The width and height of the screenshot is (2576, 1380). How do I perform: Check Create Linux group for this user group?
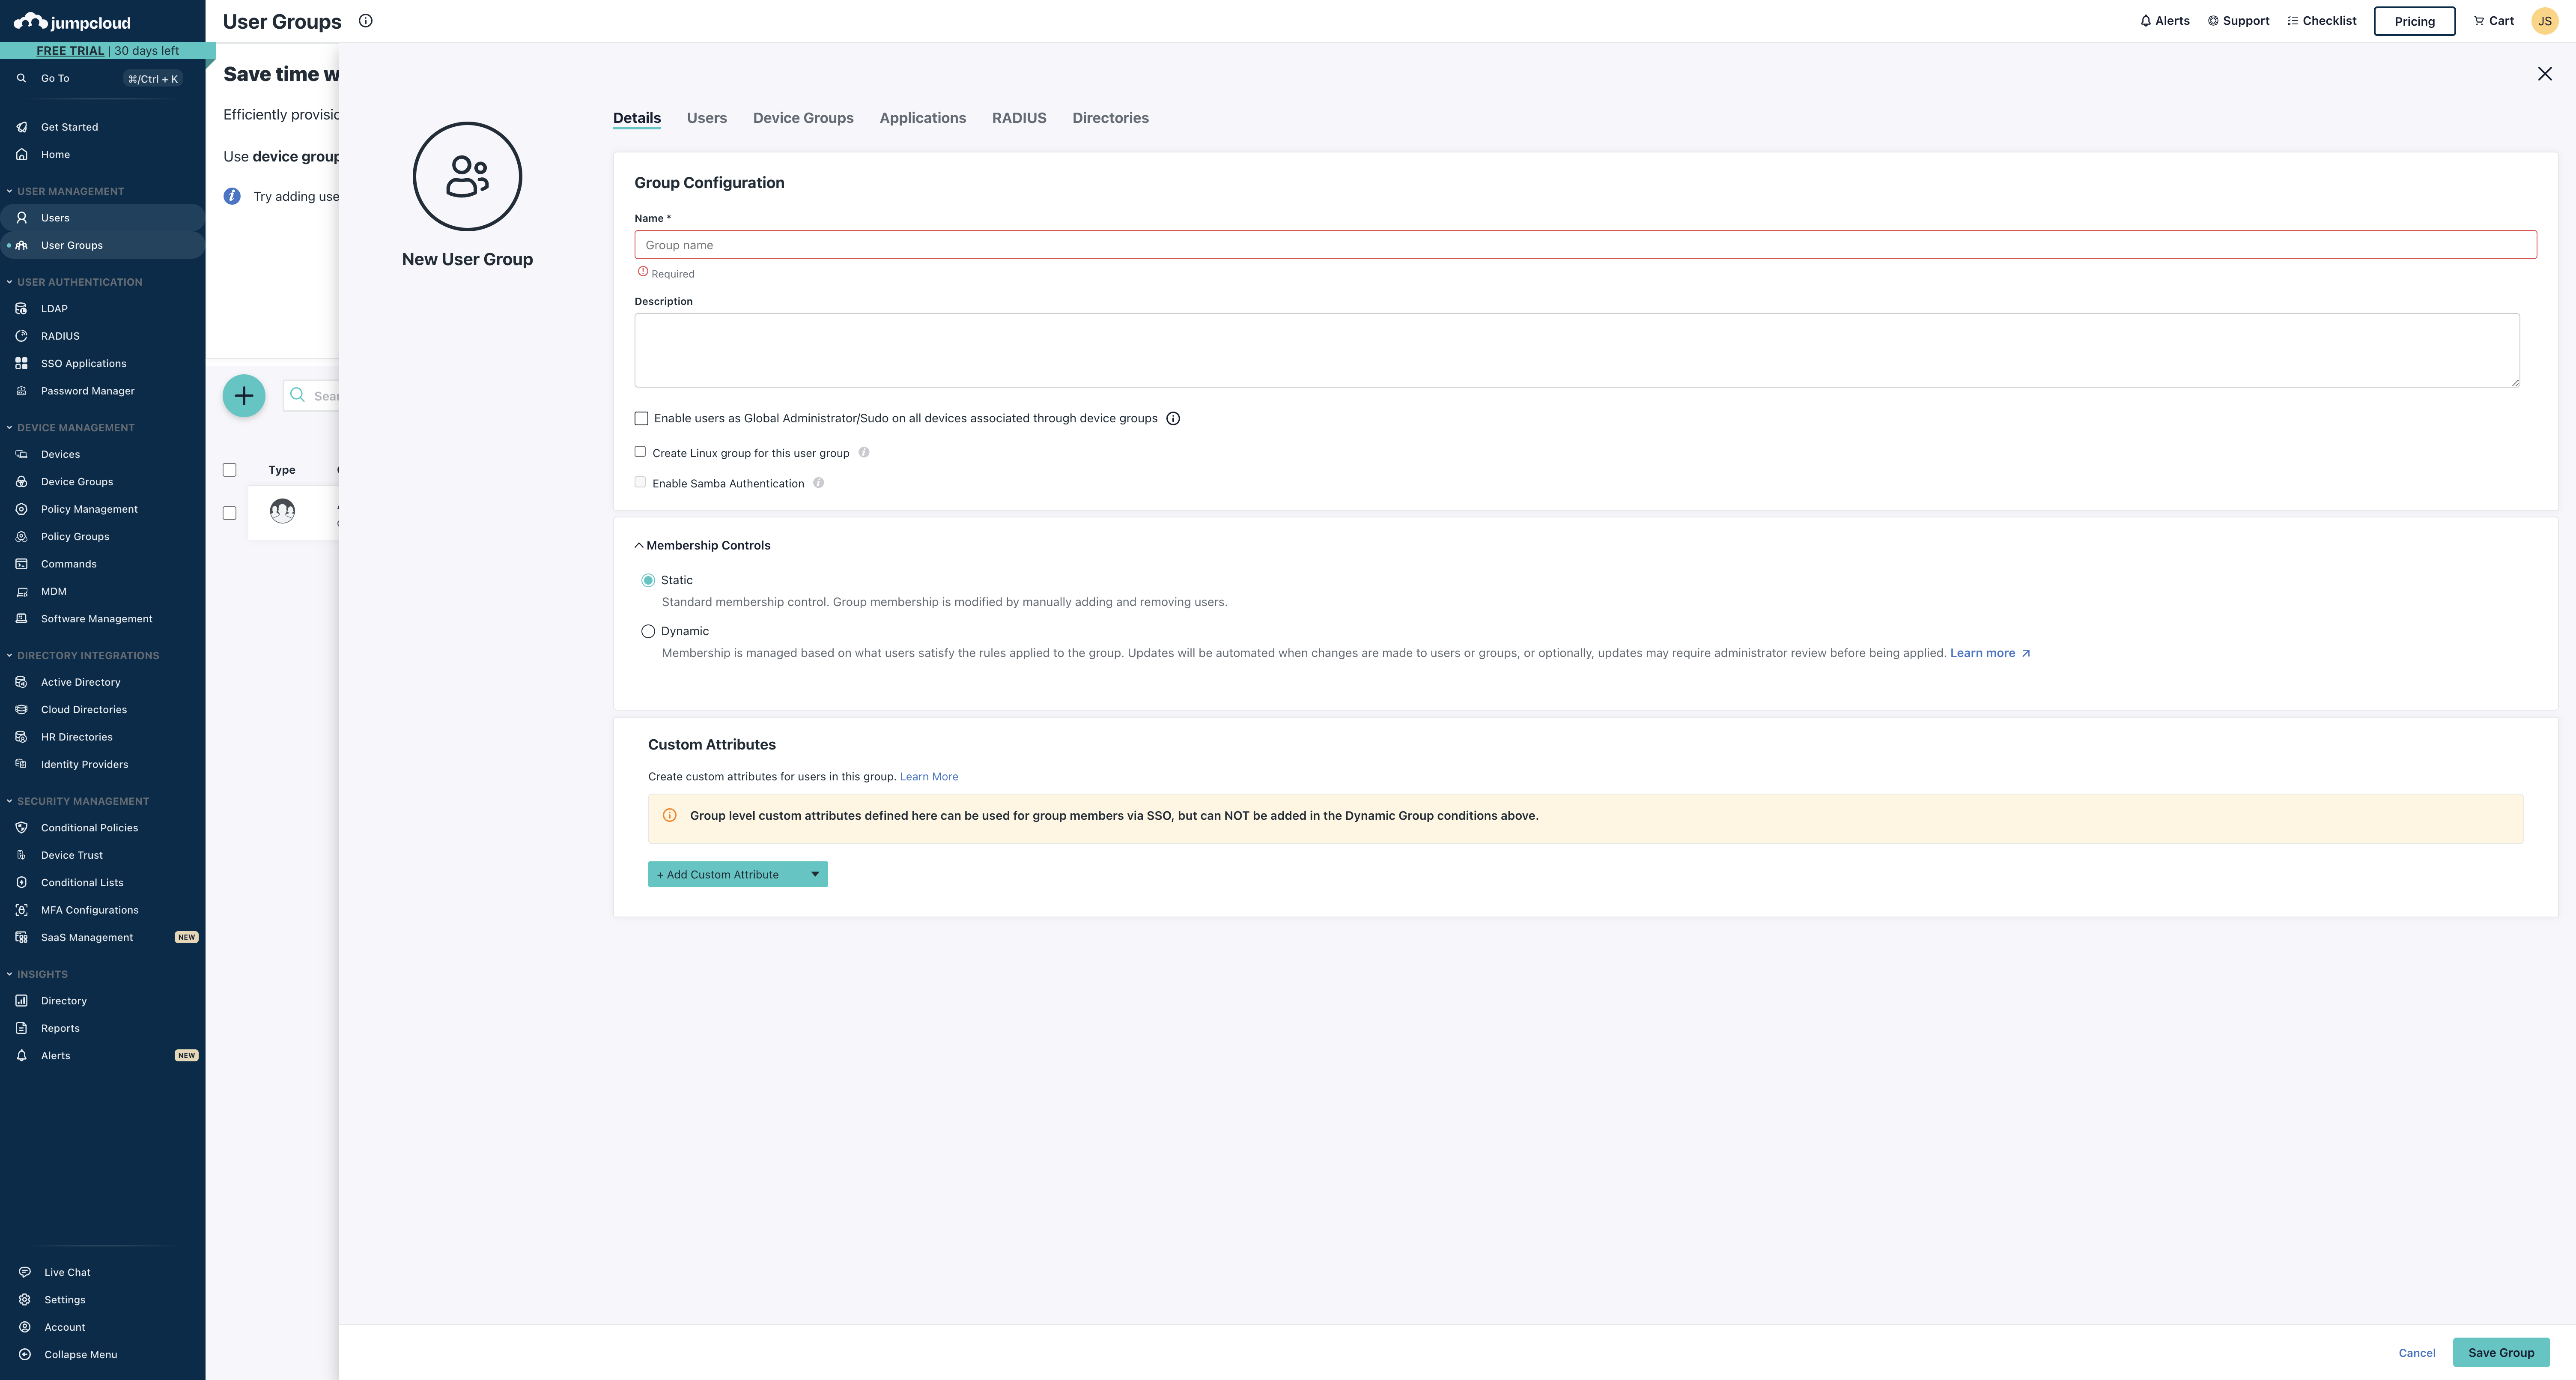click(x=640, y=452)
